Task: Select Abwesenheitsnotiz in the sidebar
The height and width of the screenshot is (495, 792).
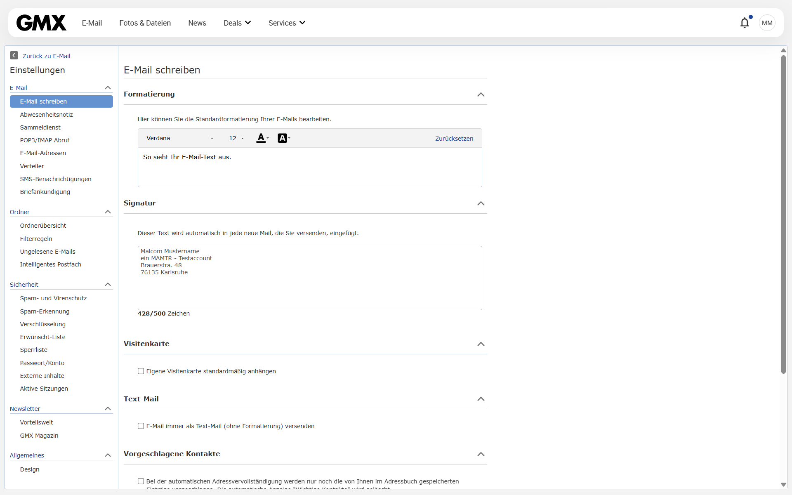Action: point(46,115)
